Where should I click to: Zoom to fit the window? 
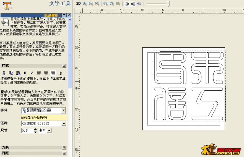tap(112, 4)
